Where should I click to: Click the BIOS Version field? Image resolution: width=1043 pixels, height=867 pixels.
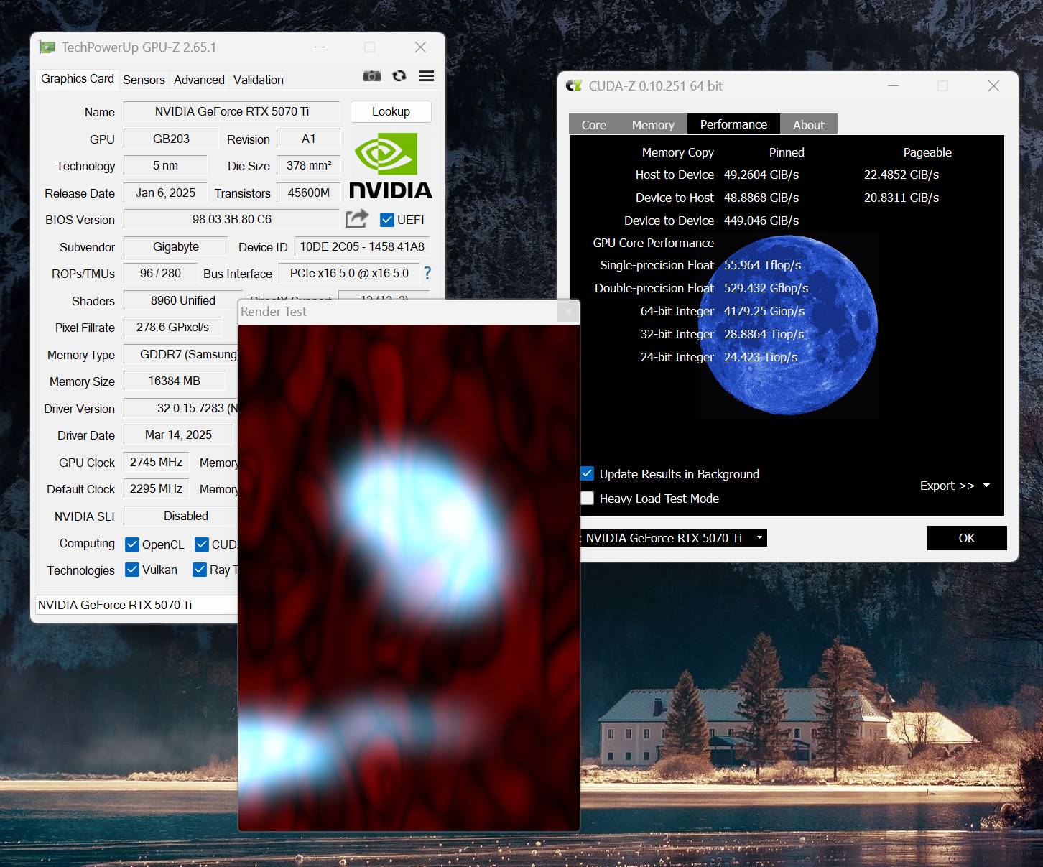[x=232, y=219]
